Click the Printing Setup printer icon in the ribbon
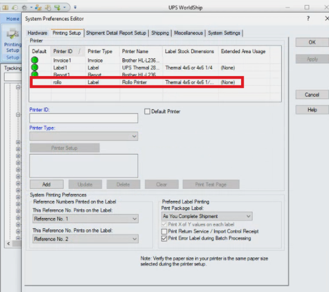 (x=12, y=33)
